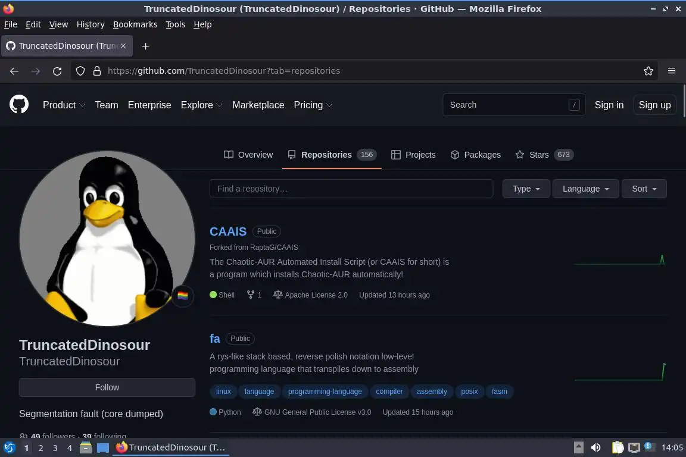Click the assembly topic tag
Image resolution: width=686 pixels, height=457 pixels.
coord(432,392)
